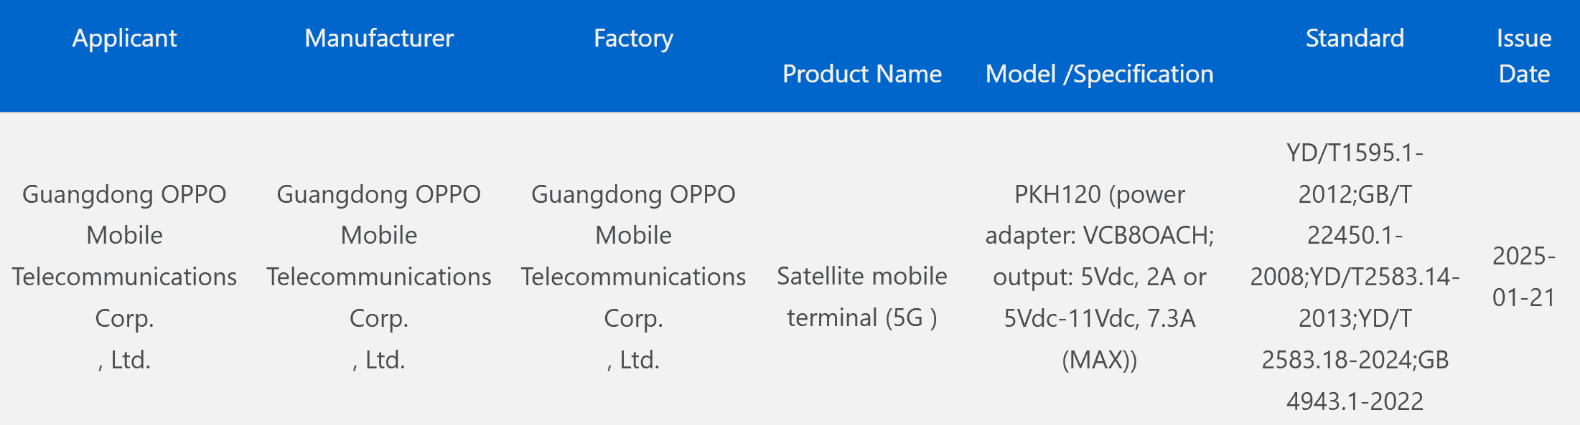Select ", Ltd." in the Applicant cell
1580x425 pixels.
click(124, 359)
